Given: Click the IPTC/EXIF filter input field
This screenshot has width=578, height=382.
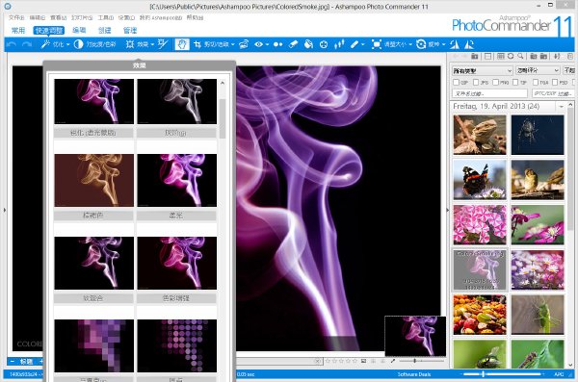Looking at the screenshot, I should (553, 93).
